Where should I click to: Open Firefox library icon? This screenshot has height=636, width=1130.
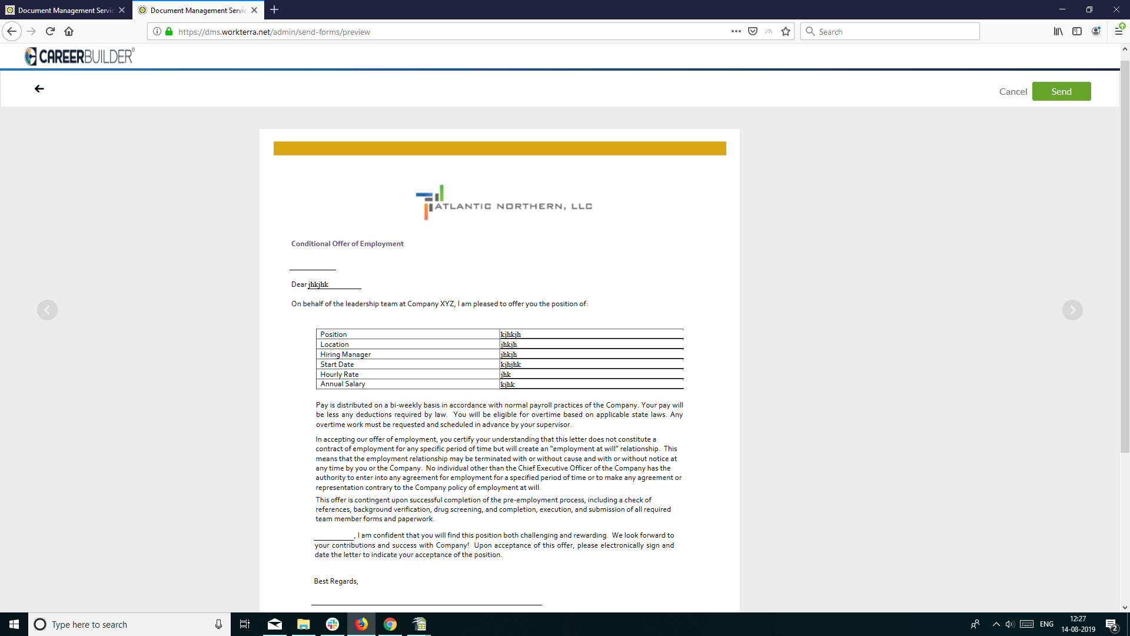pyautogui.click(x=1058, y=32)
